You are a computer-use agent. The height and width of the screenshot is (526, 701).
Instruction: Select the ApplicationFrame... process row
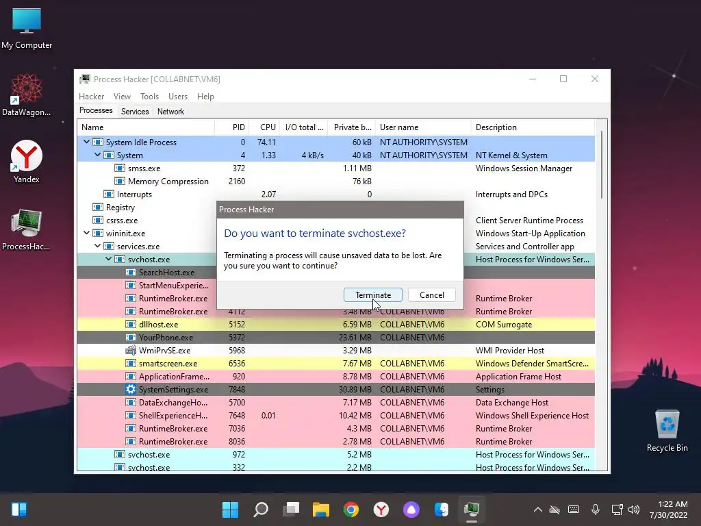[335, 376]
